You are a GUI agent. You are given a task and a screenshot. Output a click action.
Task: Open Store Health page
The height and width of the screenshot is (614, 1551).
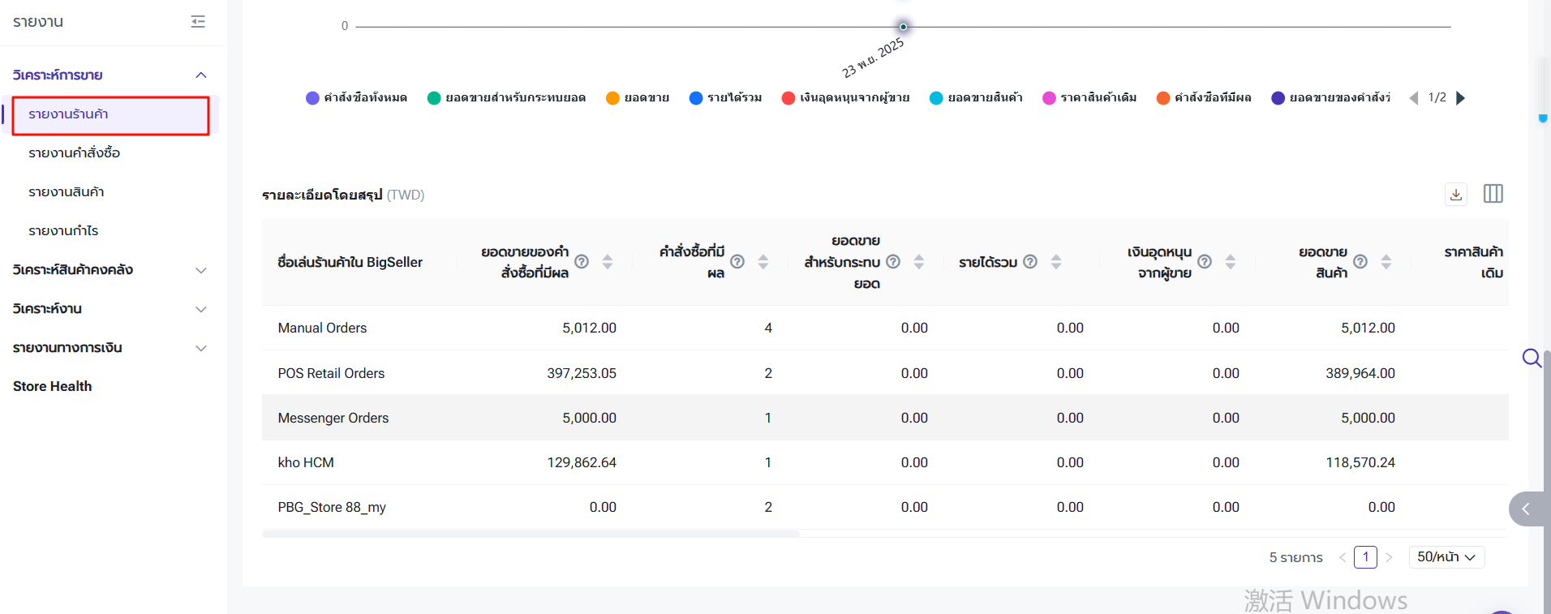53,387
